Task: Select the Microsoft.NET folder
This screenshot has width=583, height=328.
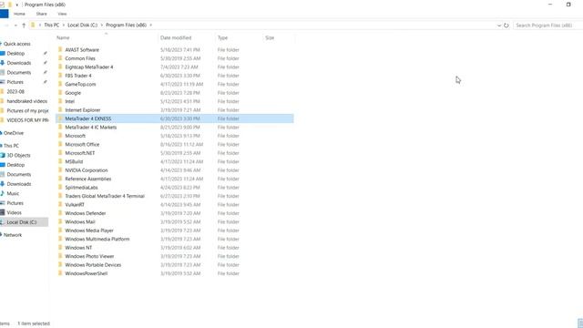Action: tap(80, 153)
